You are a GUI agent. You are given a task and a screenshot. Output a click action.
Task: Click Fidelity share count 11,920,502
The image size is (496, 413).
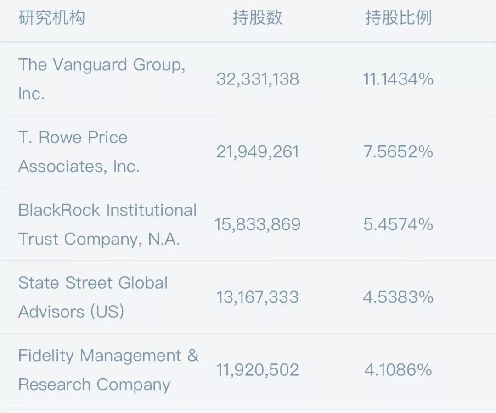click(x=258, y=370)
